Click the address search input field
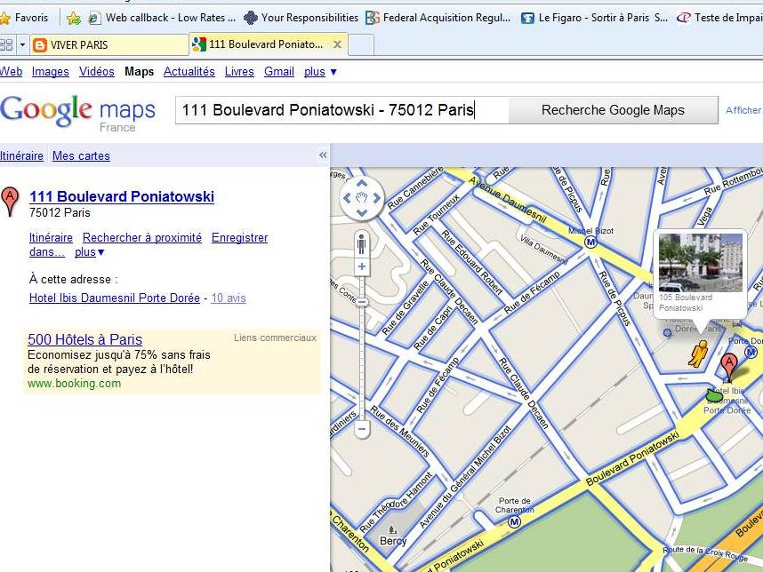This screenshot has height=572, width=763. pyautogui.click(x=341, y=110)
